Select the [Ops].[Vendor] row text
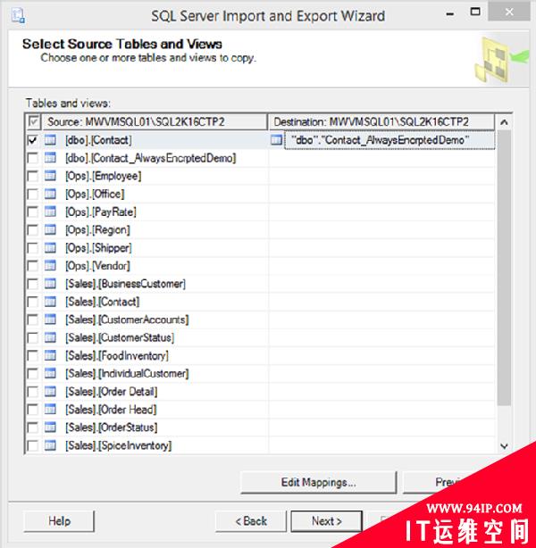 click(x=97, y=266)
